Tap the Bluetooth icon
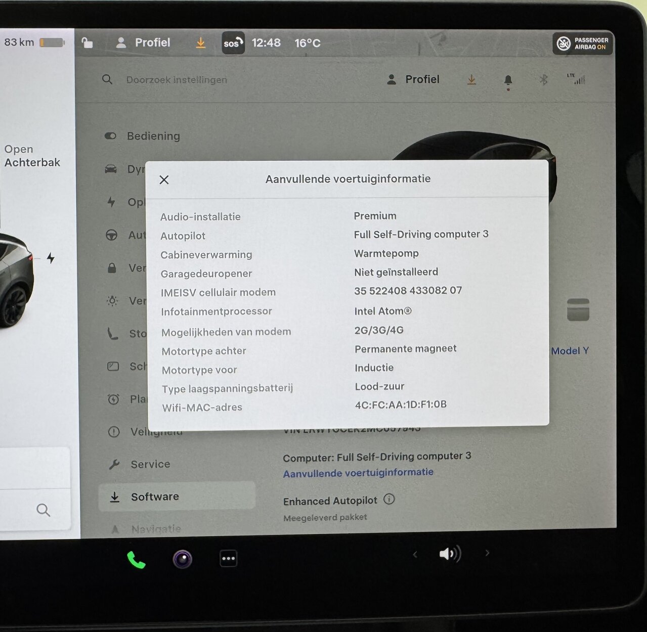This screenshot has height=632, width=647. 543,79
